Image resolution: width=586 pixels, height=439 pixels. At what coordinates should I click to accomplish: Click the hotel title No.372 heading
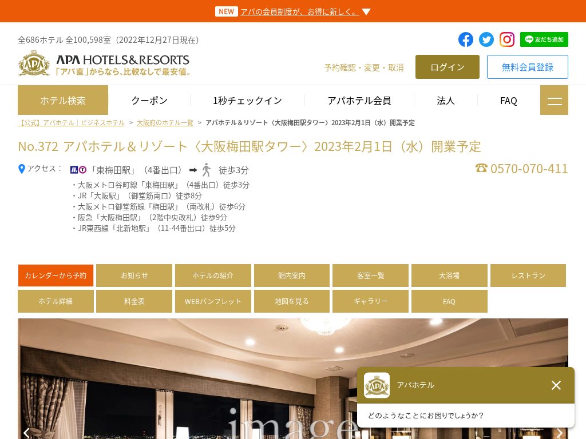250,147
